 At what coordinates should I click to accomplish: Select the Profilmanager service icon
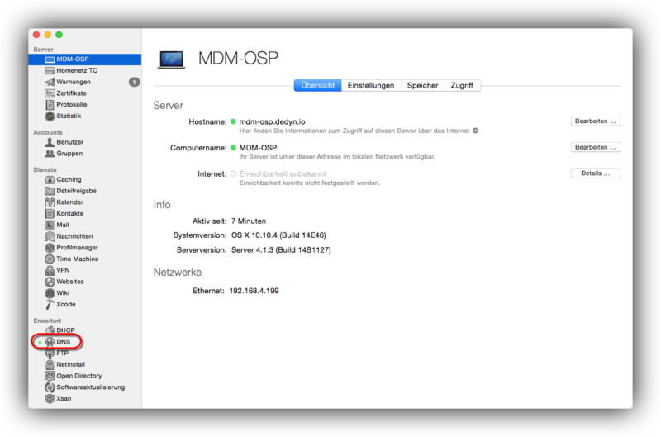[50, 248]
